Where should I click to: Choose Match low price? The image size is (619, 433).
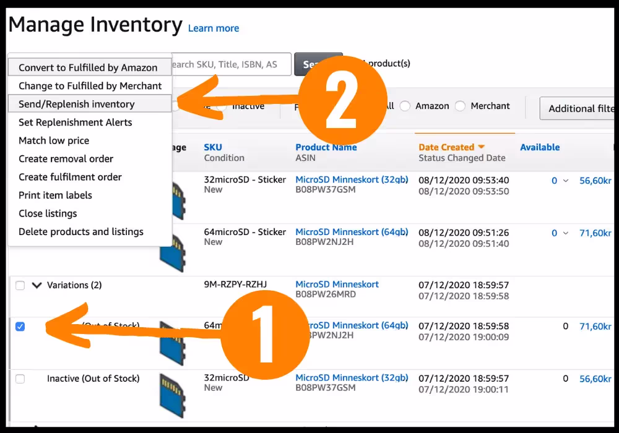(x=90, y=140)
